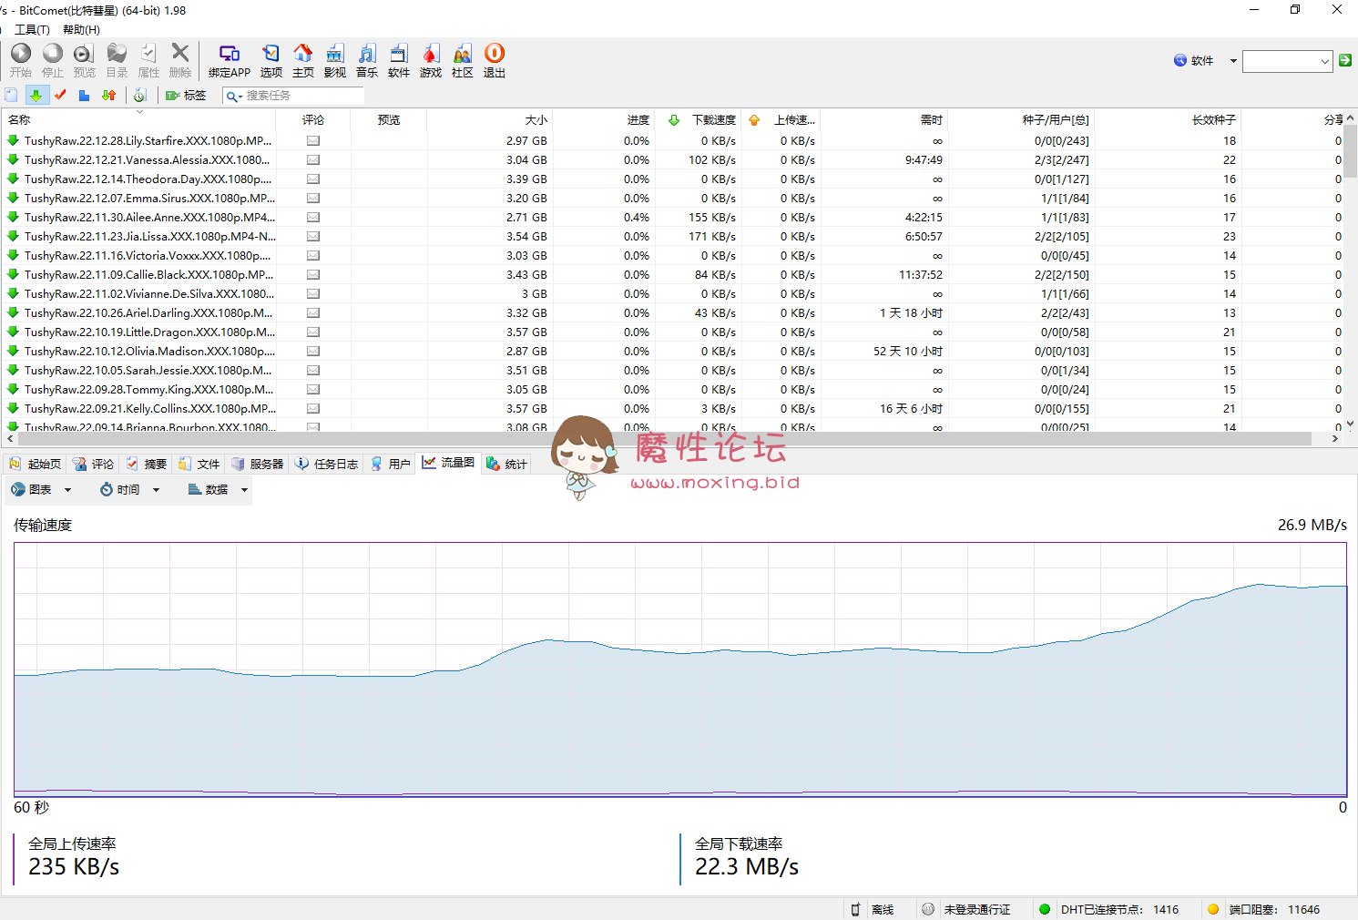Open the 社区 community icon
Screen dimensions: 1358x920
(x=463, y=60)
